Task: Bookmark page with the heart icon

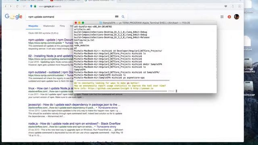Action: coord(226,6)
